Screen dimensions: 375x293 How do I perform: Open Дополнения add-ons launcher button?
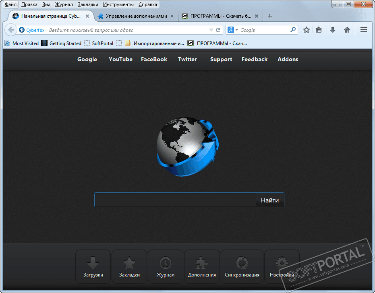pos(202,266)
